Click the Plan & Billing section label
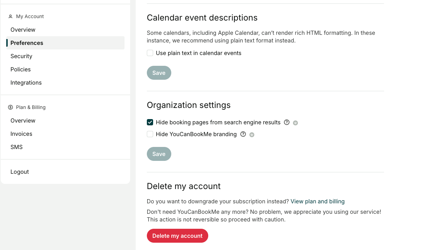 click(x=31, y=107)
